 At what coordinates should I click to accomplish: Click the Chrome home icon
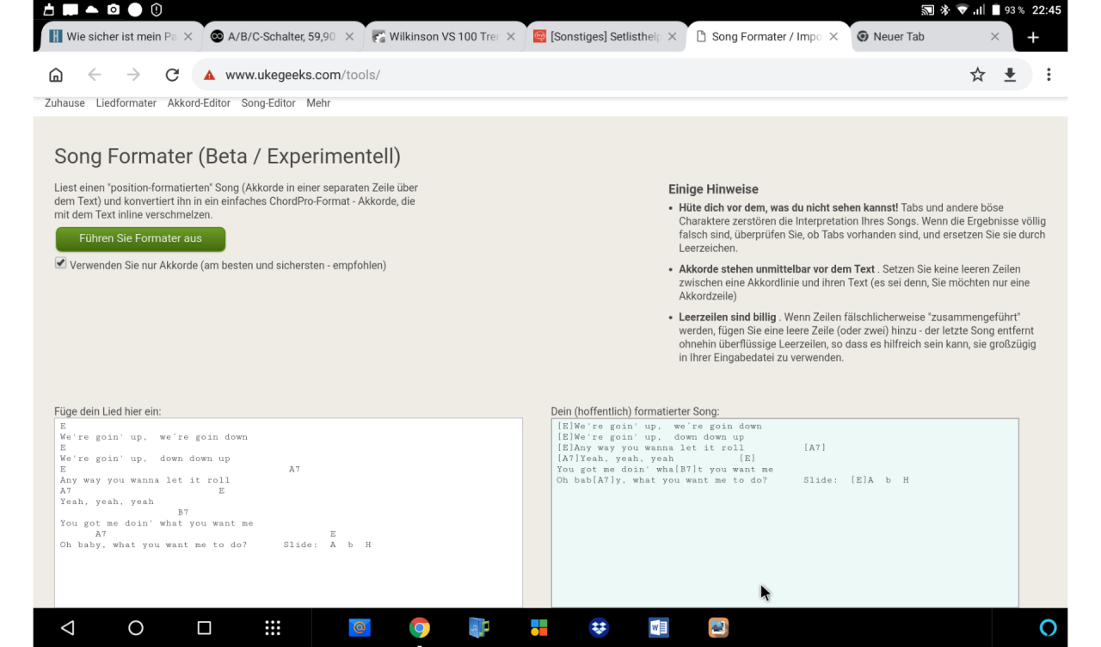click(x=56, y=75)
